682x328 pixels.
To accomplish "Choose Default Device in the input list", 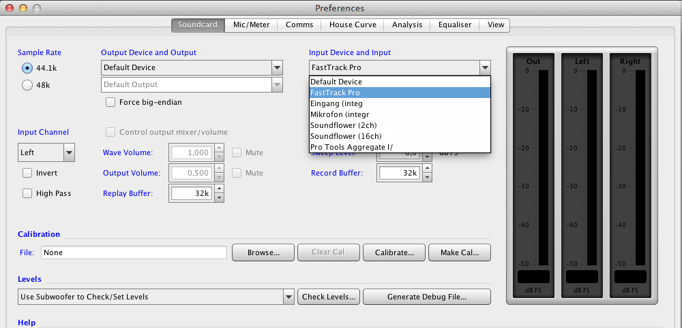I will coord(400,82).
